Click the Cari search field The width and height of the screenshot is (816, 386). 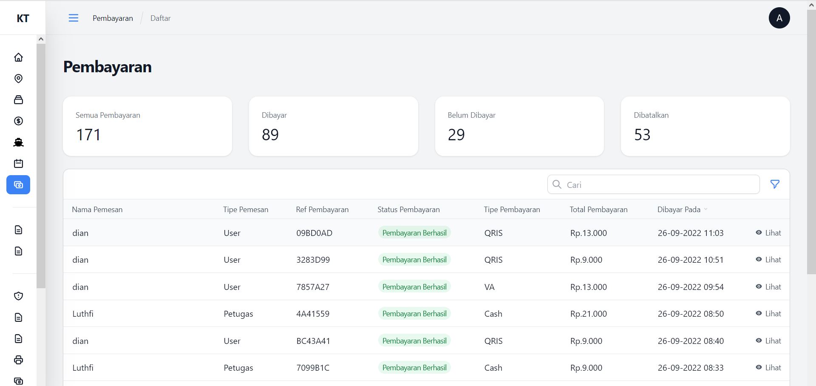click(x=659, y=185)
